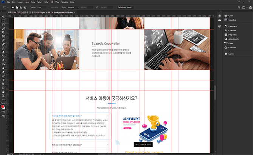Select the Eyedropper tool
Viewport: 253px width, 155px height.
3,40
